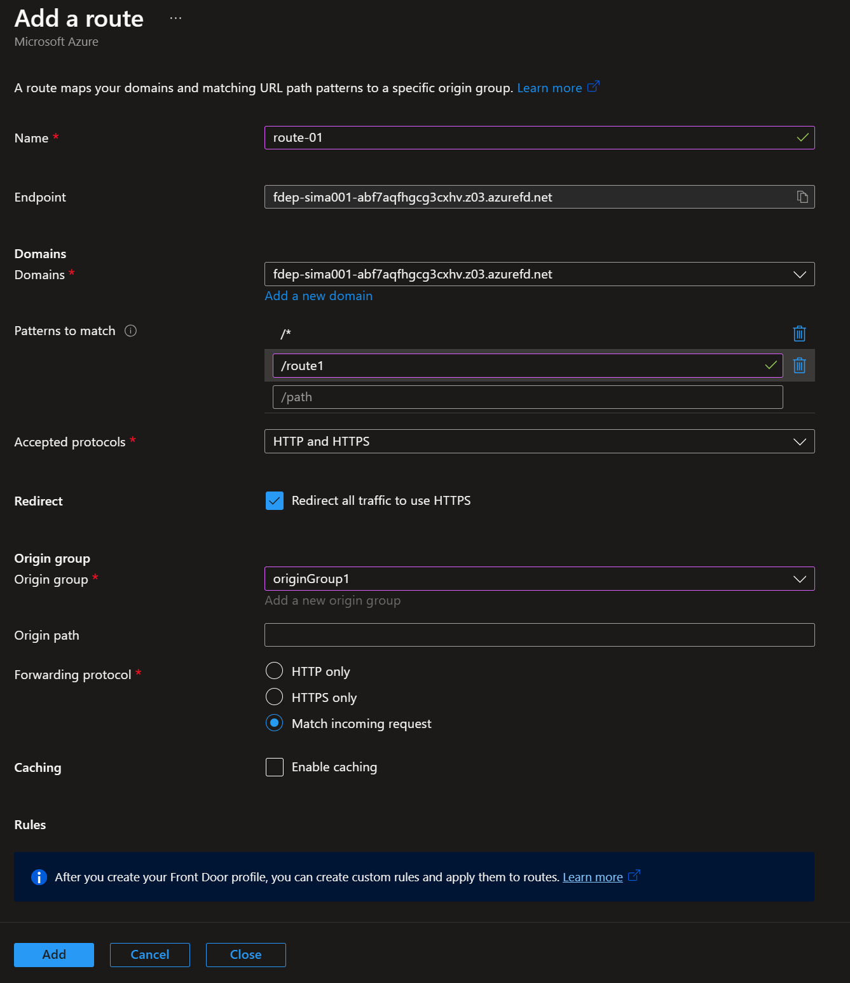Open more options via ellipsis next to title

(x=175, y=18)
